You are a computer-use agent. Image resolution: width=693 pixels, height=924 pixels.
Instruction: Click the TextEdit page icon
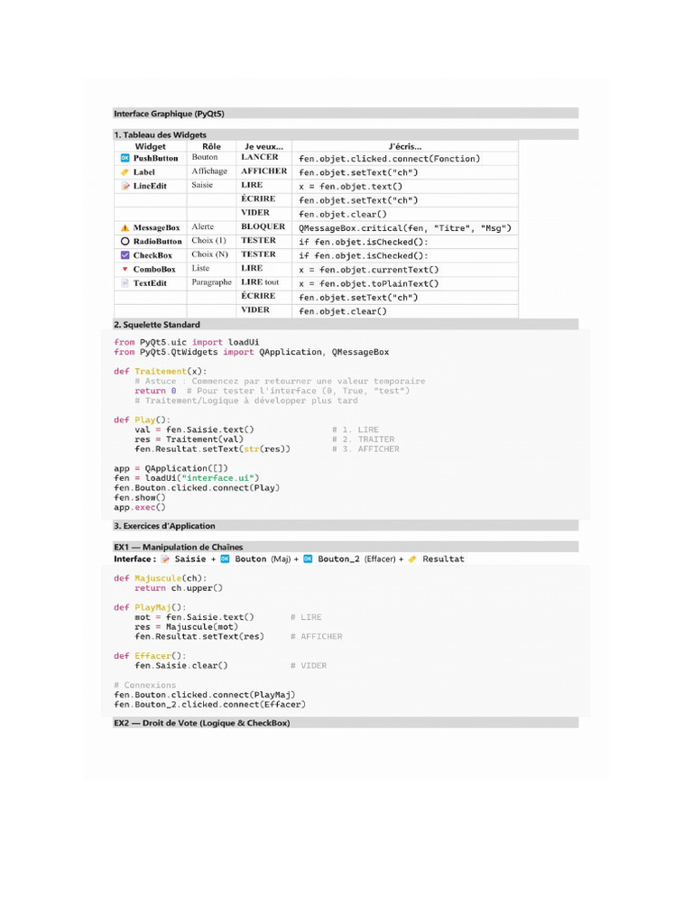click(x=125, y=282)
